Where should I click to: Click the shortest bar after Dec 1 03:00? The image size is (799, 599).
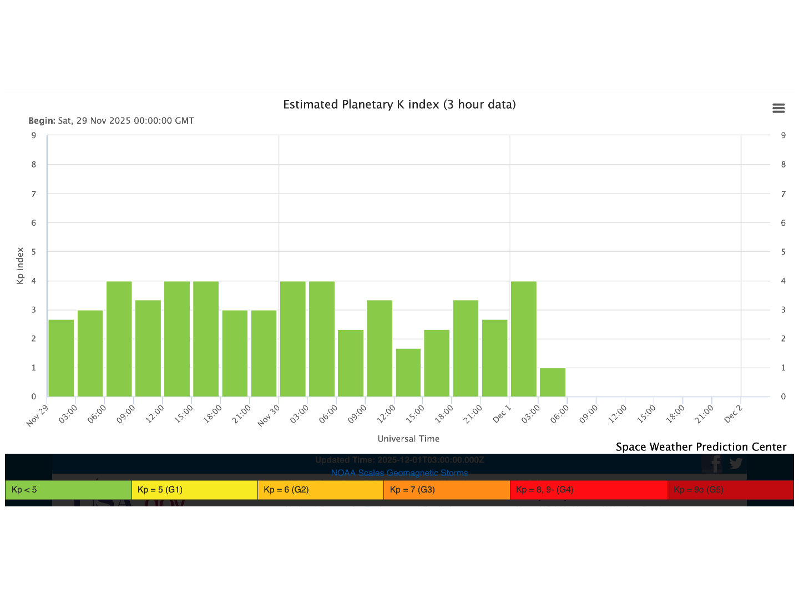coord(552,383)
